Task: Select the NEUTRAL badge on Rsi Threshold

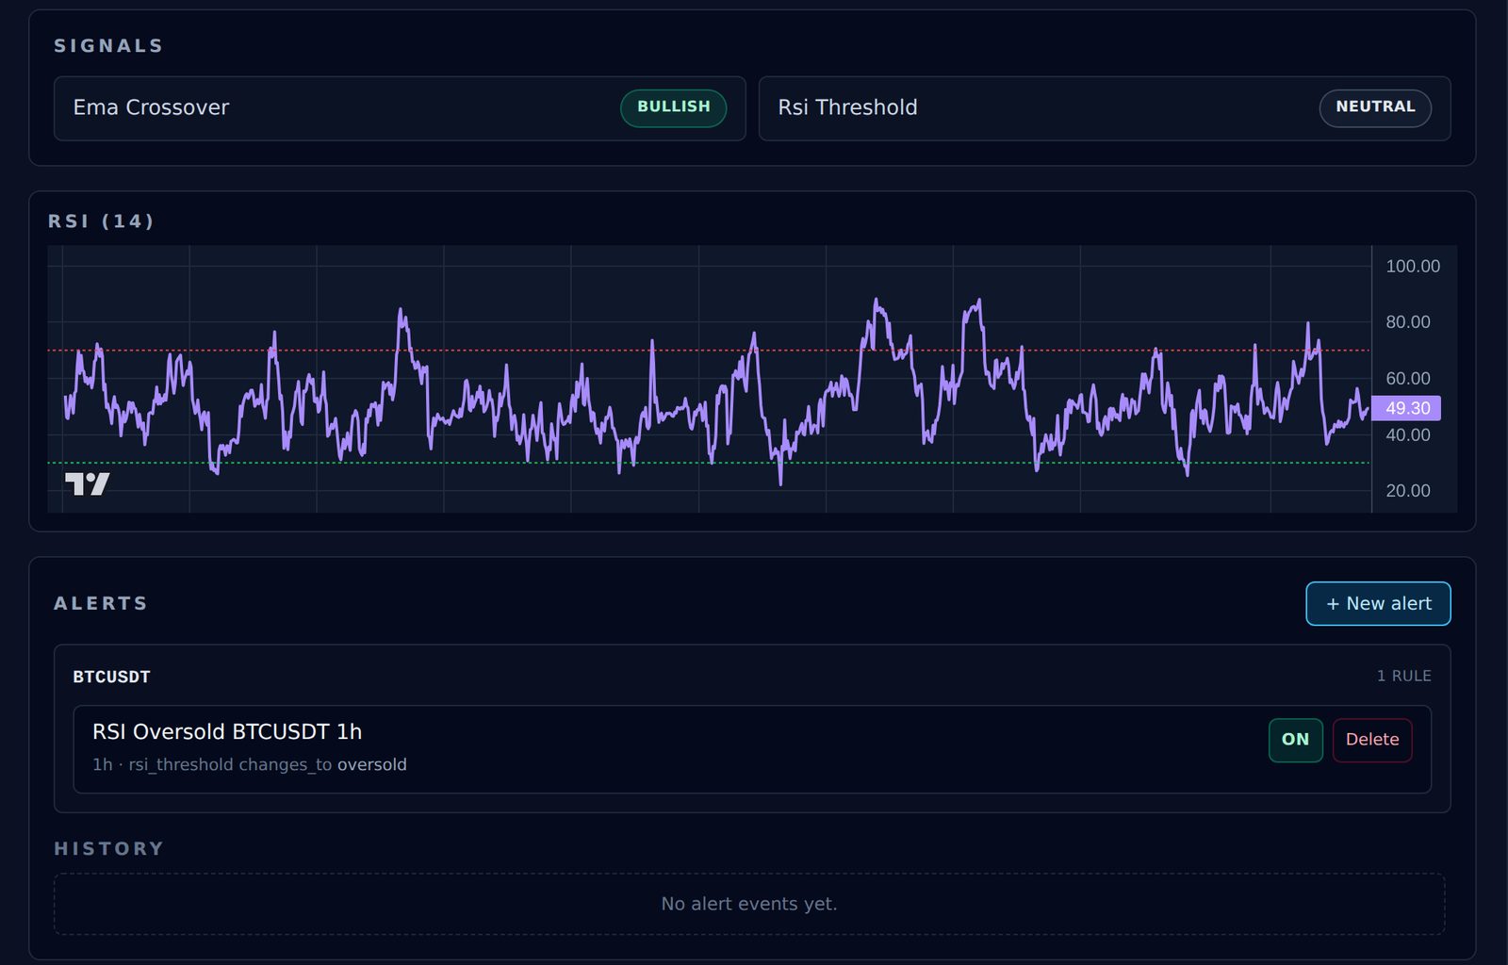Action: [x=1375, y=107]
